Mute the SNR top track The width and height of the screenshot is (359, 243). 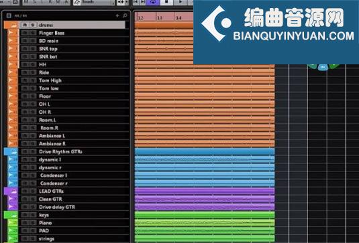point(25,49)
